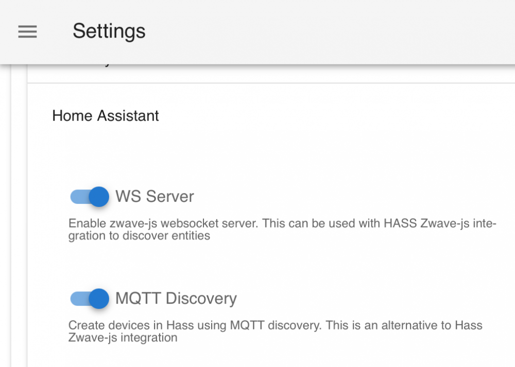515x367 pixels.
Task: Open the hamburger navigation menu
Action: tap(27, 31)
